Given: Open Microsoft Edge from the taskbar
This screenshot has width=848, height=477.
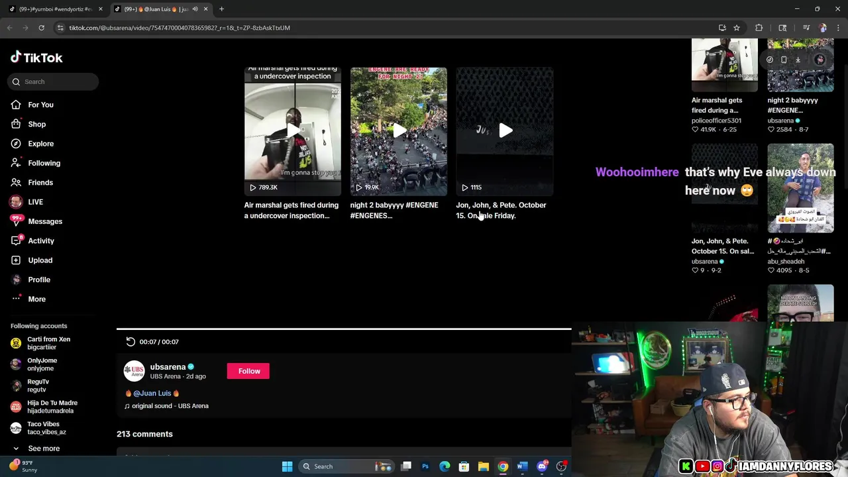Looking at the screenshot, I should point(445,466).
